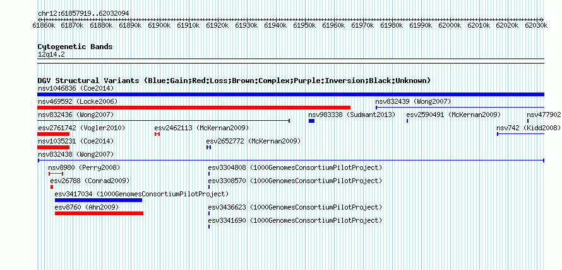The image size is (562, 270).
Task: Click esv3341690 1000Genomes label
Action: pyautogui.click(x=295, y=220)
